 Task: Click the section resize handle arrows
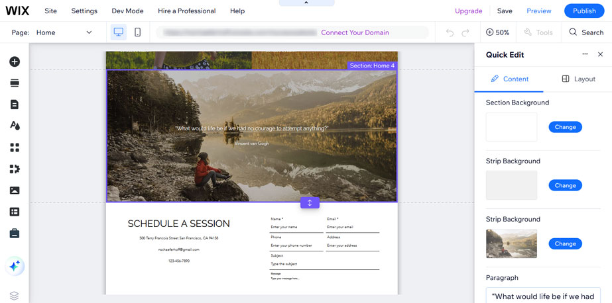310,202
